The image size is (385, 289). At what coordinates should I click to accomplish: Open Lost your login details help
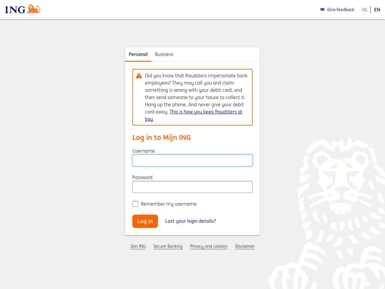[191, 221]
